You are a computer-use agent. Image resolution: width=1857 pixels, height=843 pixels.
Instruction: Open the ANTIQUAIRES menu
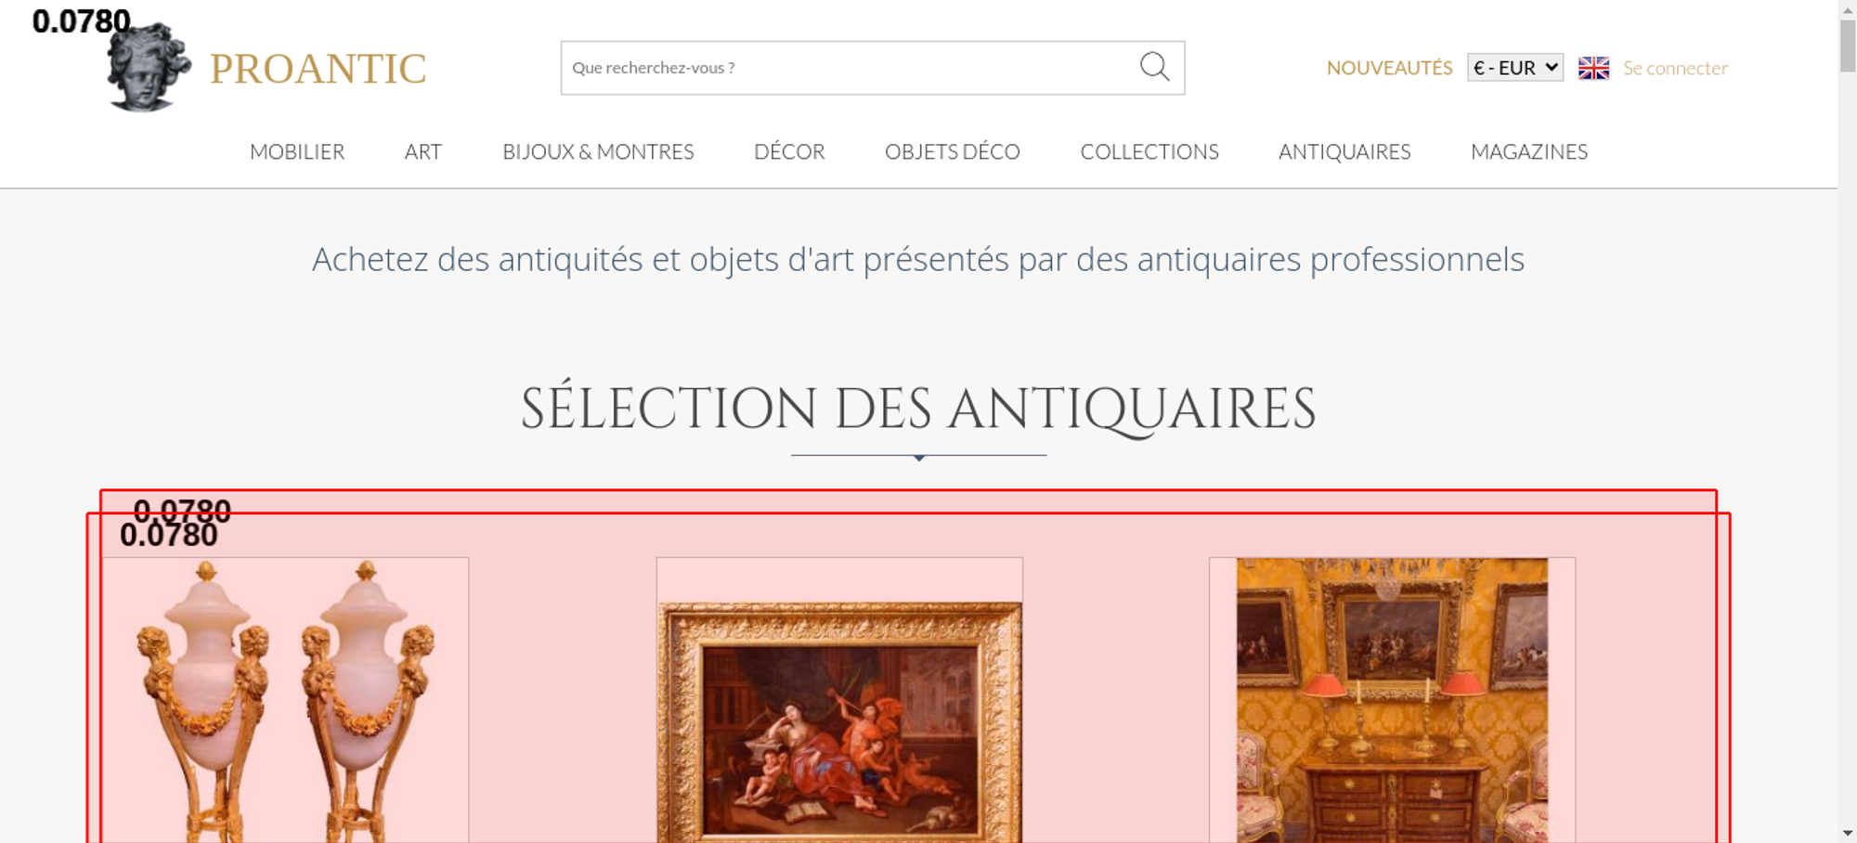tap(1344, 151)
